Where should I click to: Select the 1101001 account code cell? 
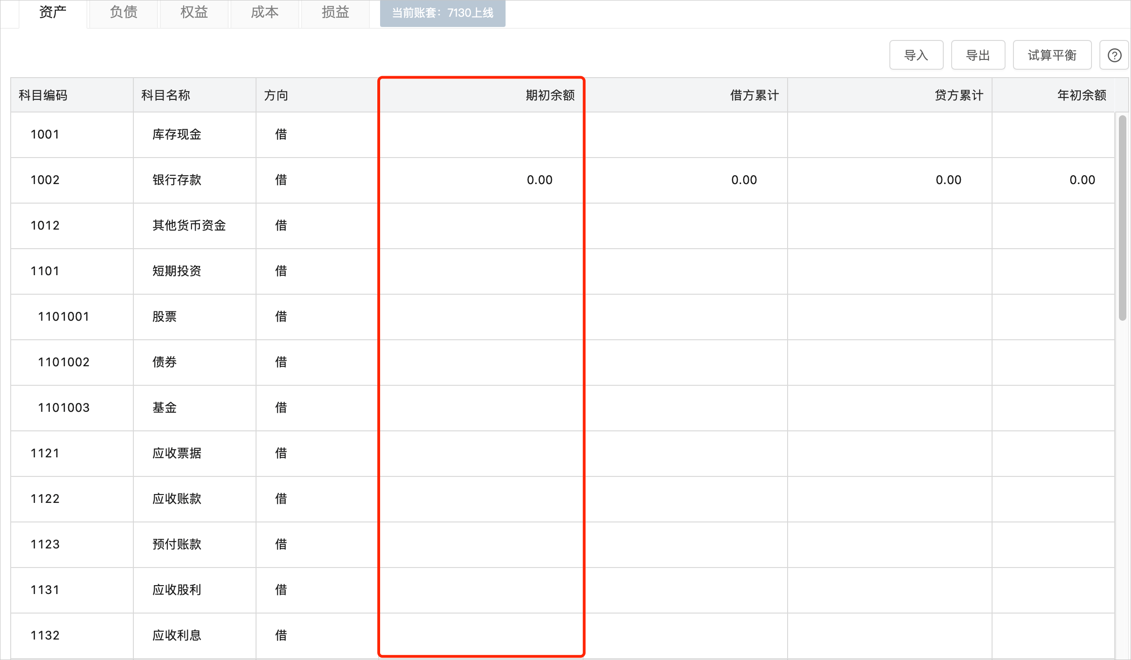click(x=72, y=317)
